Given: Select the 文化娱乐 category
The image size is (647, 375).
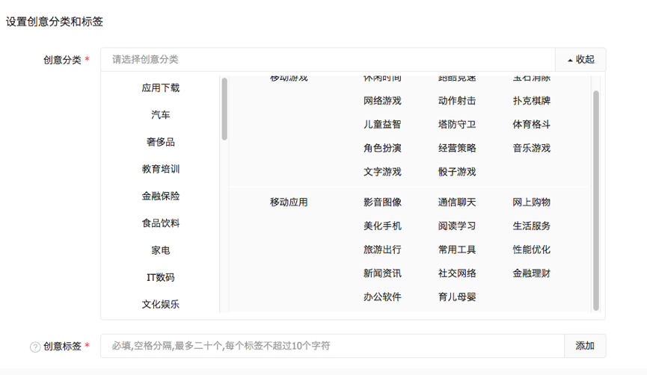Looking at the screenshot, I should click(x=161, y=305).
